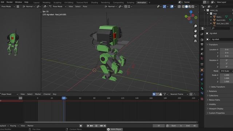Switch to the Scripting workspace tab
The width and height of the screenshot is (233, 131).
point(130,3)
